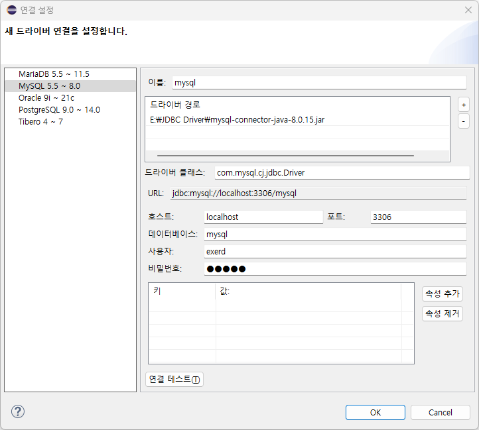Click the 데이터베이스 field containing mysql
The width and height of the screenshot is (479, 430).
(x=335, y=235)
